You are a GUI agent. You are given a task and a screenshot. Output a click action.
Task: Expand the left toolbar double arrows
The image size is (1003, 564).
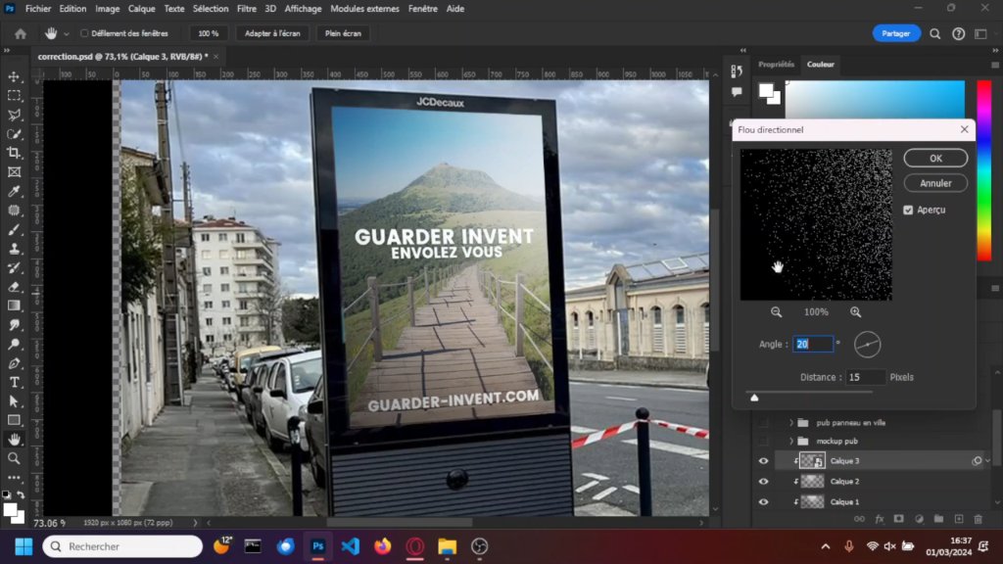[7, 51]
